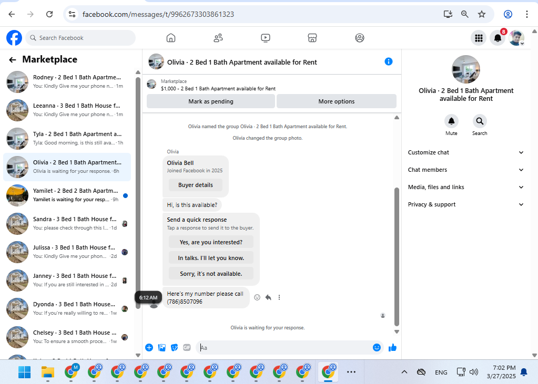Click the browser address bar URL
This screenshot has width=538, height=384.
(x=158, y=14)
